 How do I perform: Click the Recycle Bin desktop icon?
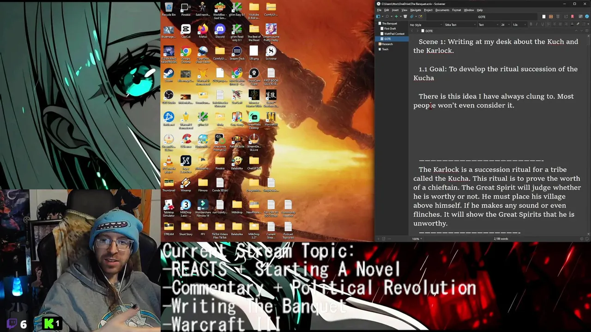tap(169, 9)
